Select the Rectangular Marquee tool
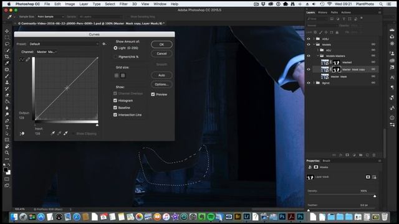 [x=7, y=37]
